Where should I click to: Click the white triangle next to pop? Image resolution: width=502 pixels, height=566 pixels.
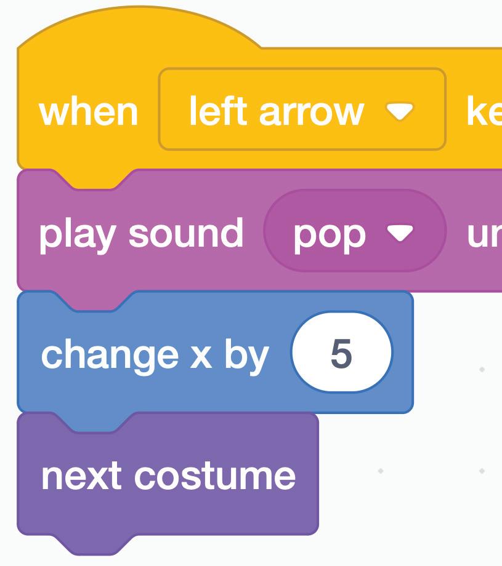(x=399, y=233)
